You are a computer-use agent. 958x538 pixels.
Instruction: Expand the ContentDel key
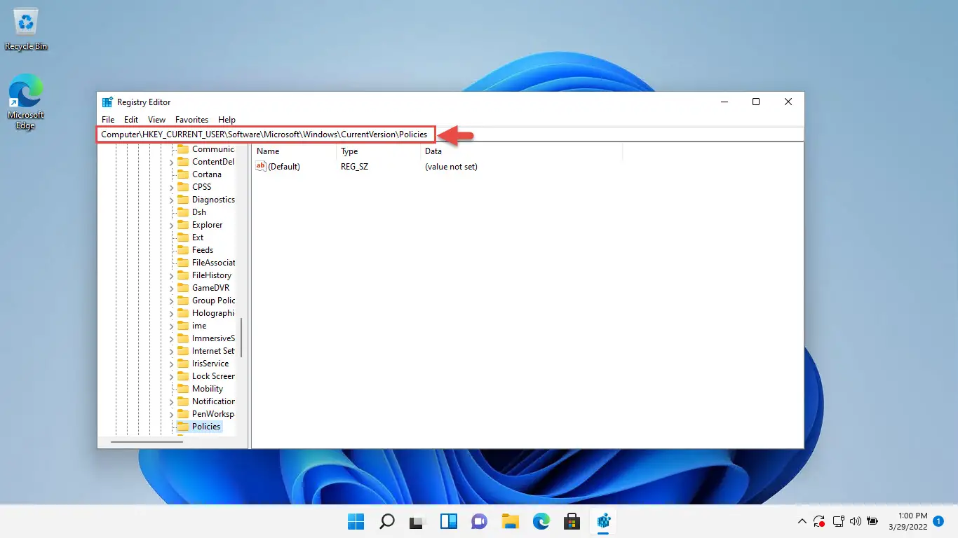(x=171, y=162)
